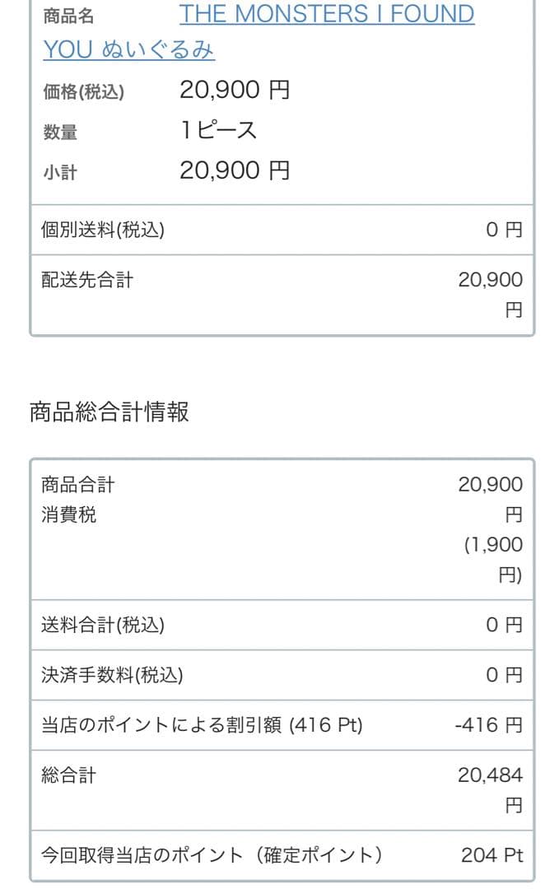Select the 配送先合計 label
559x889 pixels.
(x=87, y=281)
